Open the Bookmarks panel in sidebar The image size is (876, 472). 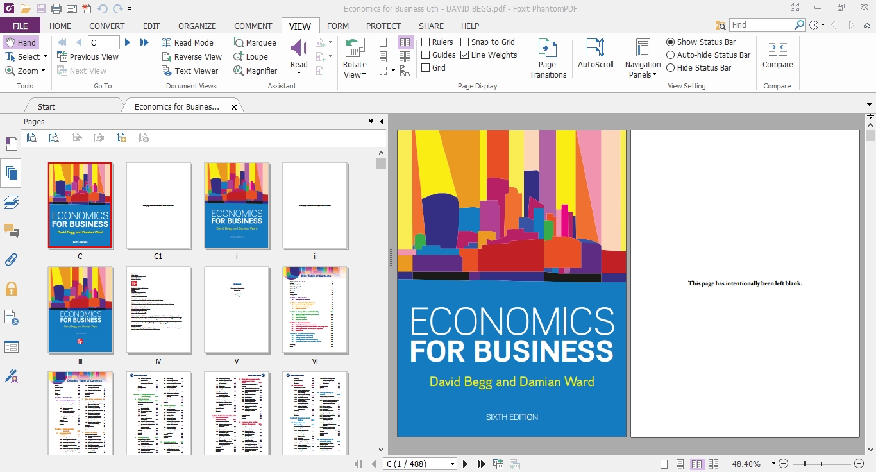[x=11, y=144]
